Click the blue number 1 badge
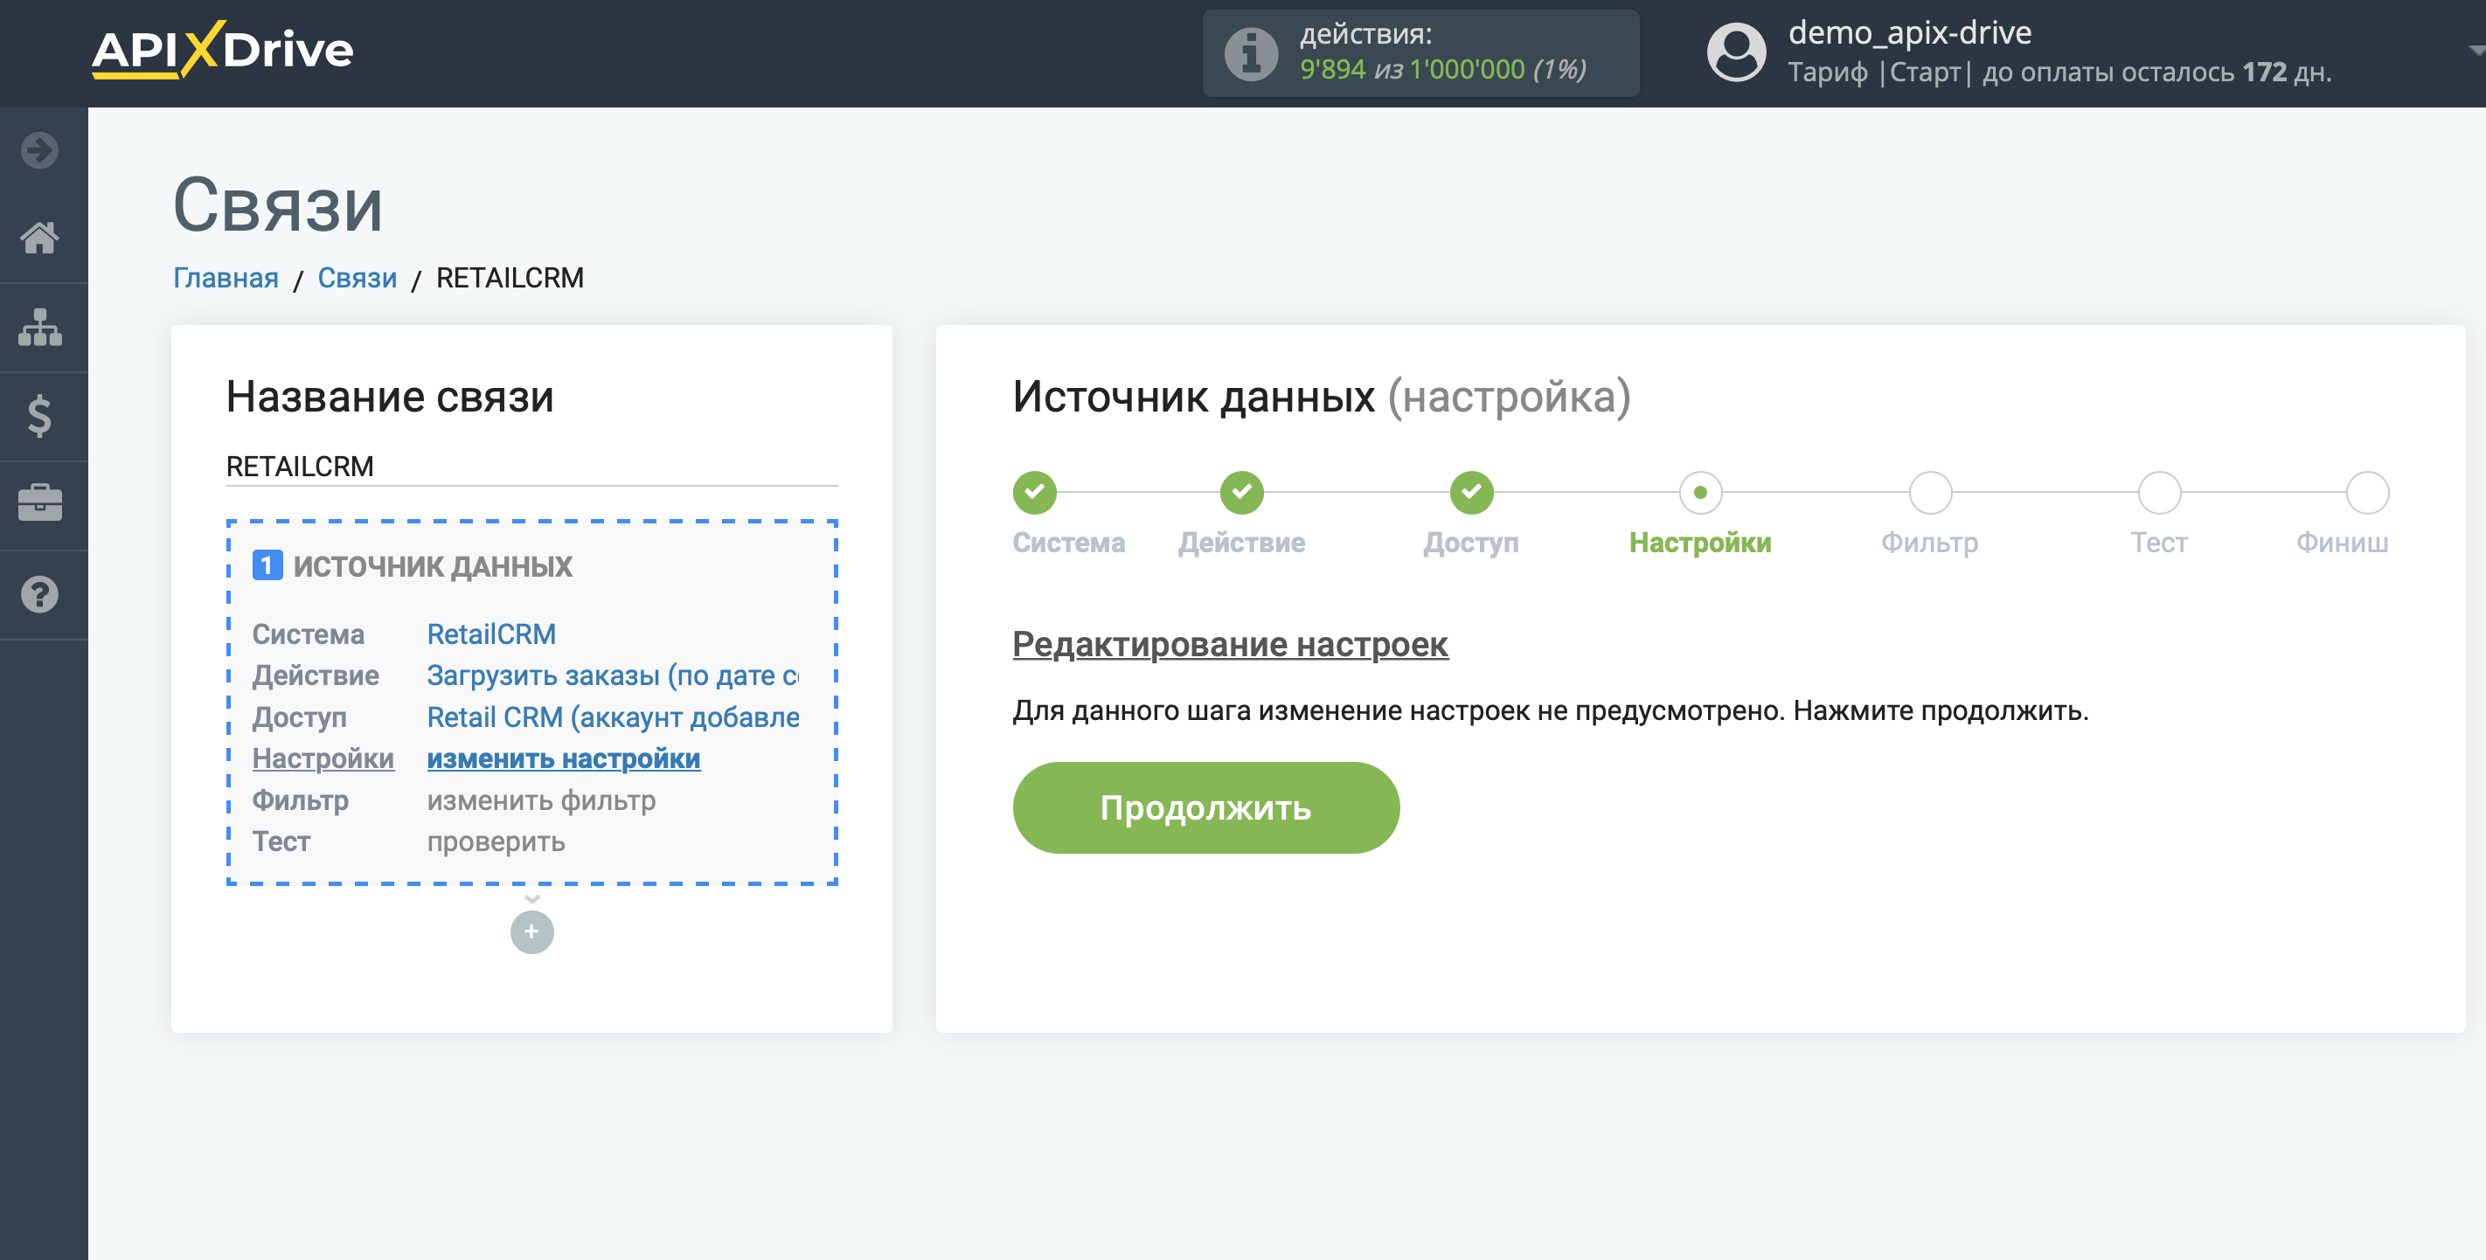 coord(267,565)
